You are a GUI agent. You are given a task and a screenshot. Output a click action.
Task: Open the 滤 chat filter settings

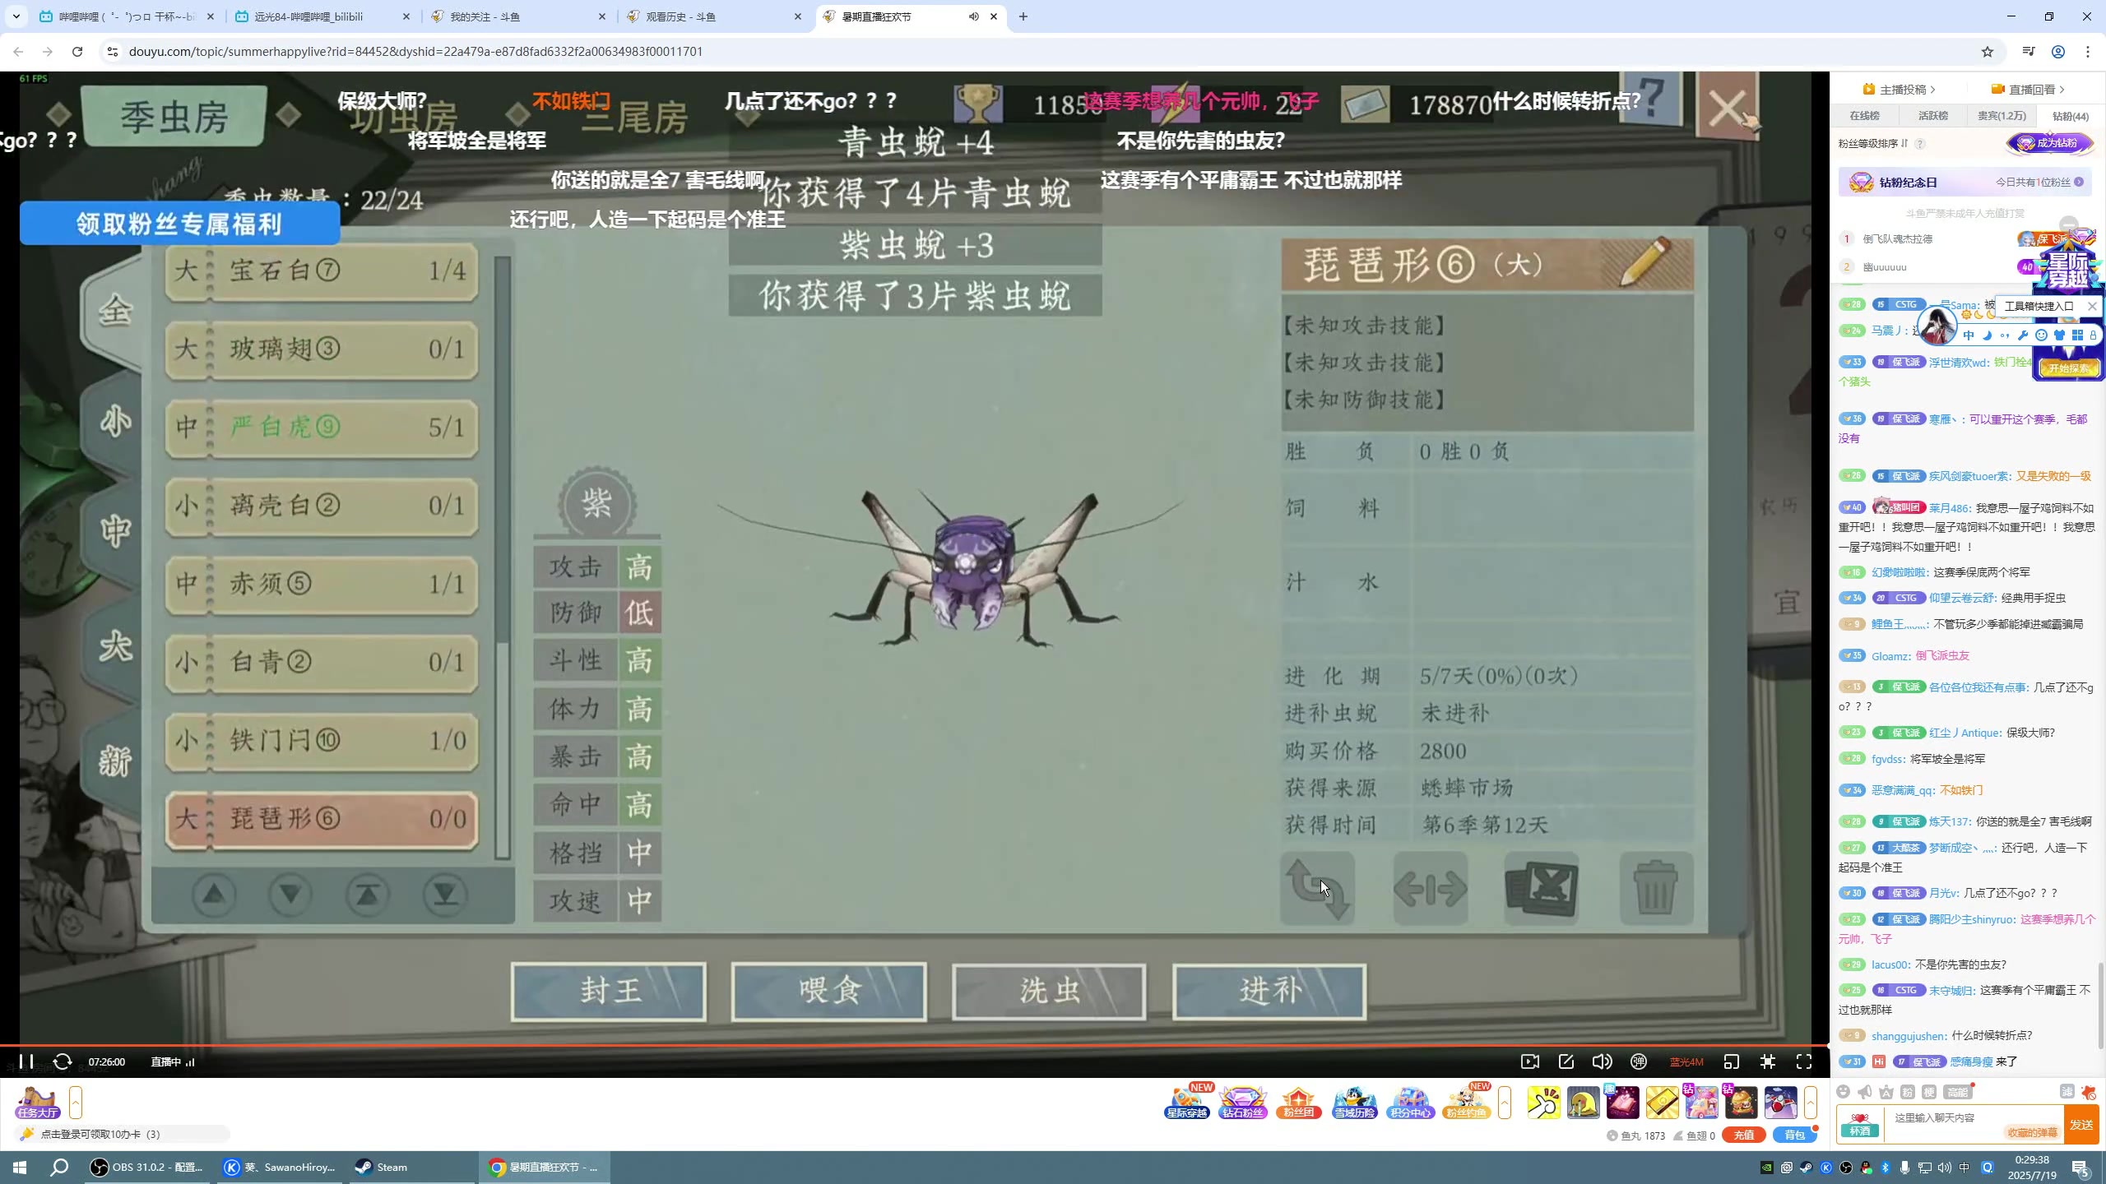click(x=2067, y=1092)
